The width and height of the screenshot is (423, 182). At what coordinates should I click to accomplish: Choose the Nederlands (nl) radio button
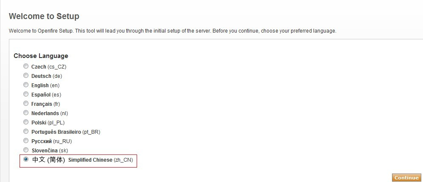[26, 113]
